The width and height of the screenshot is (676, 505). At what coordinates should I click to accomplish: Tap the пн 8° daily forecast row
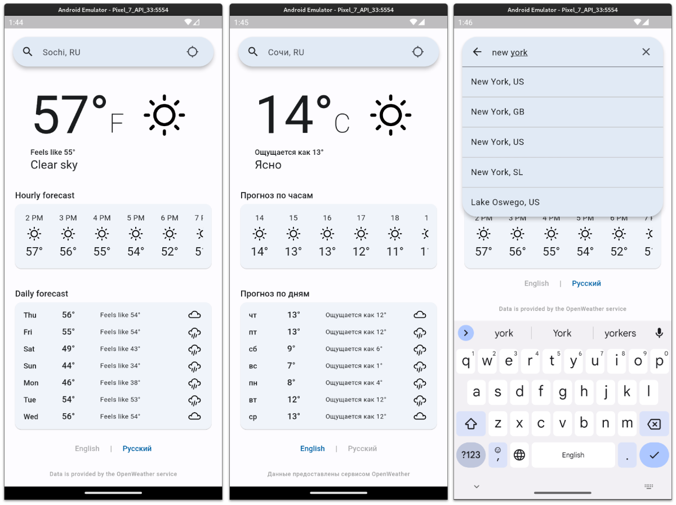(339, 383)
